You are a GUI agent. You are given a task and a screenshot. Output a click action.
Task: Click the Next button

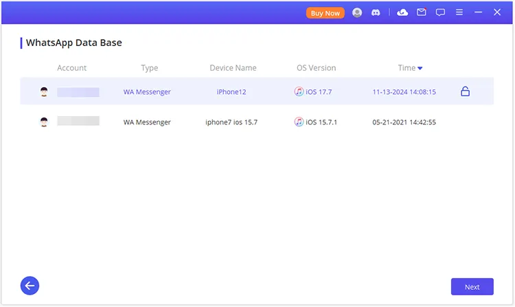tap(472, 286)
